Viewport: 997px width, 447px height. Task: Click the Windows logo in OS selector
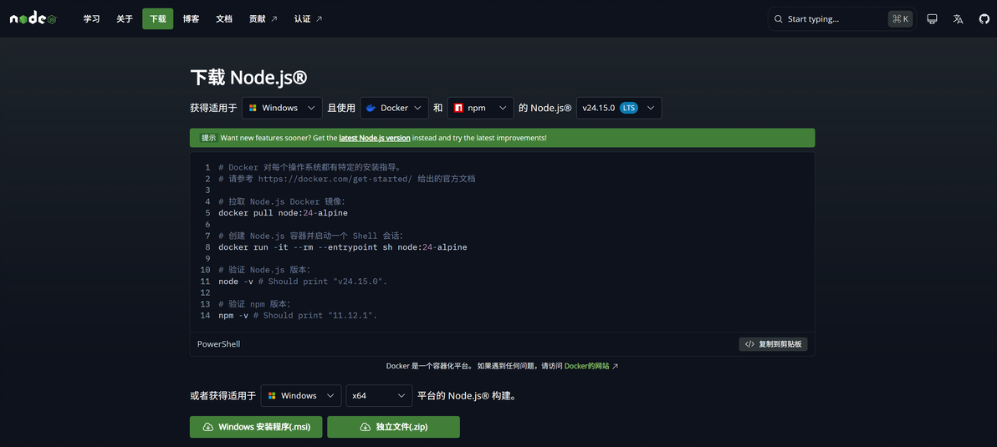pyautogui.click(x=253, y=108)
